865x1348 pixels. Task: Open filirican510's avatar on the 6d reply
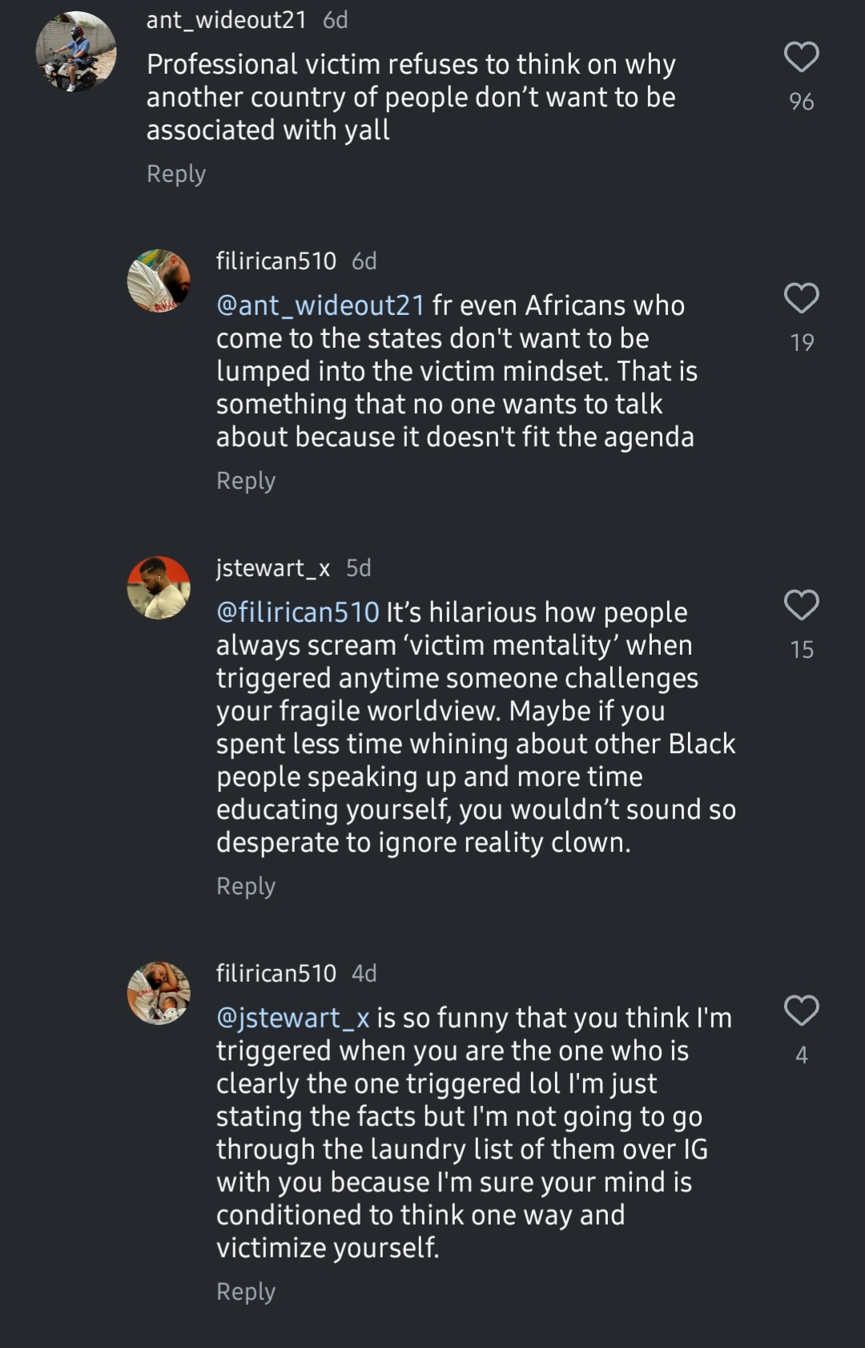tap(159, 280)
